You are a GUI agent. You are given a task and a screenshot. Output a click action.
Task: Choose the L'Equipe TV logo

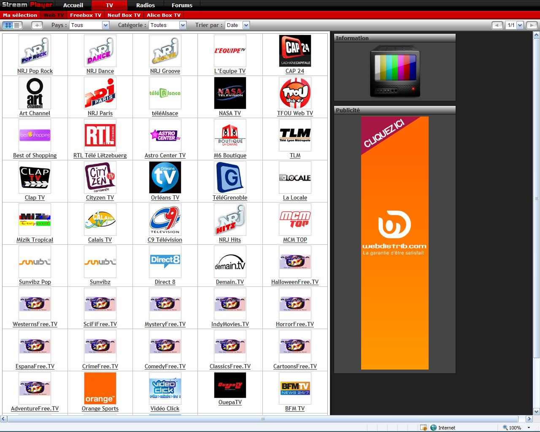point(230,51)
